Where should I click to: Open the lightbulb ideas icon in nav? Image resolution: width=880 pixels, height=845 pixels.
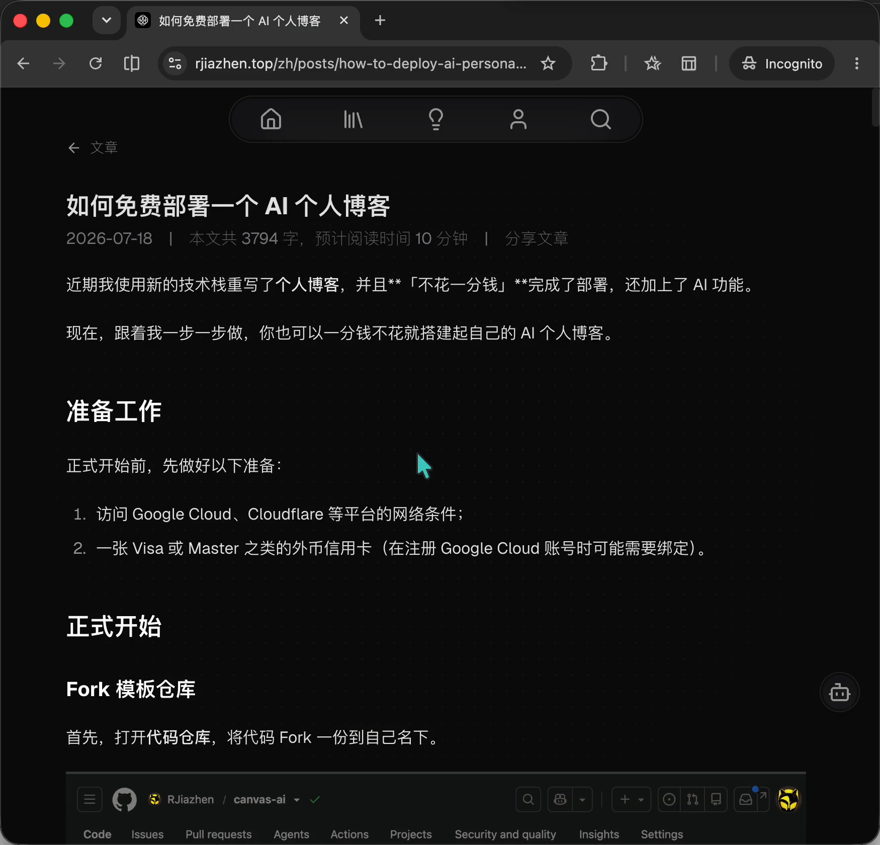click(436, 119)
